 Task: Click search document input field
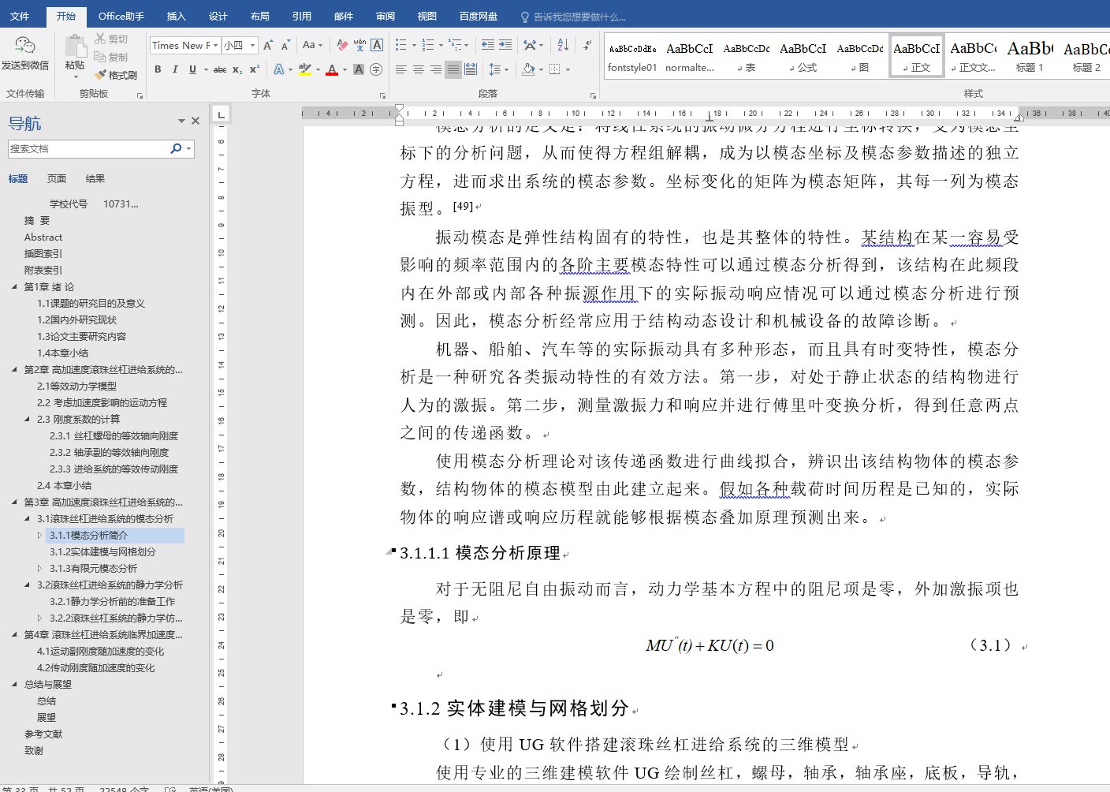coord(88,148)
